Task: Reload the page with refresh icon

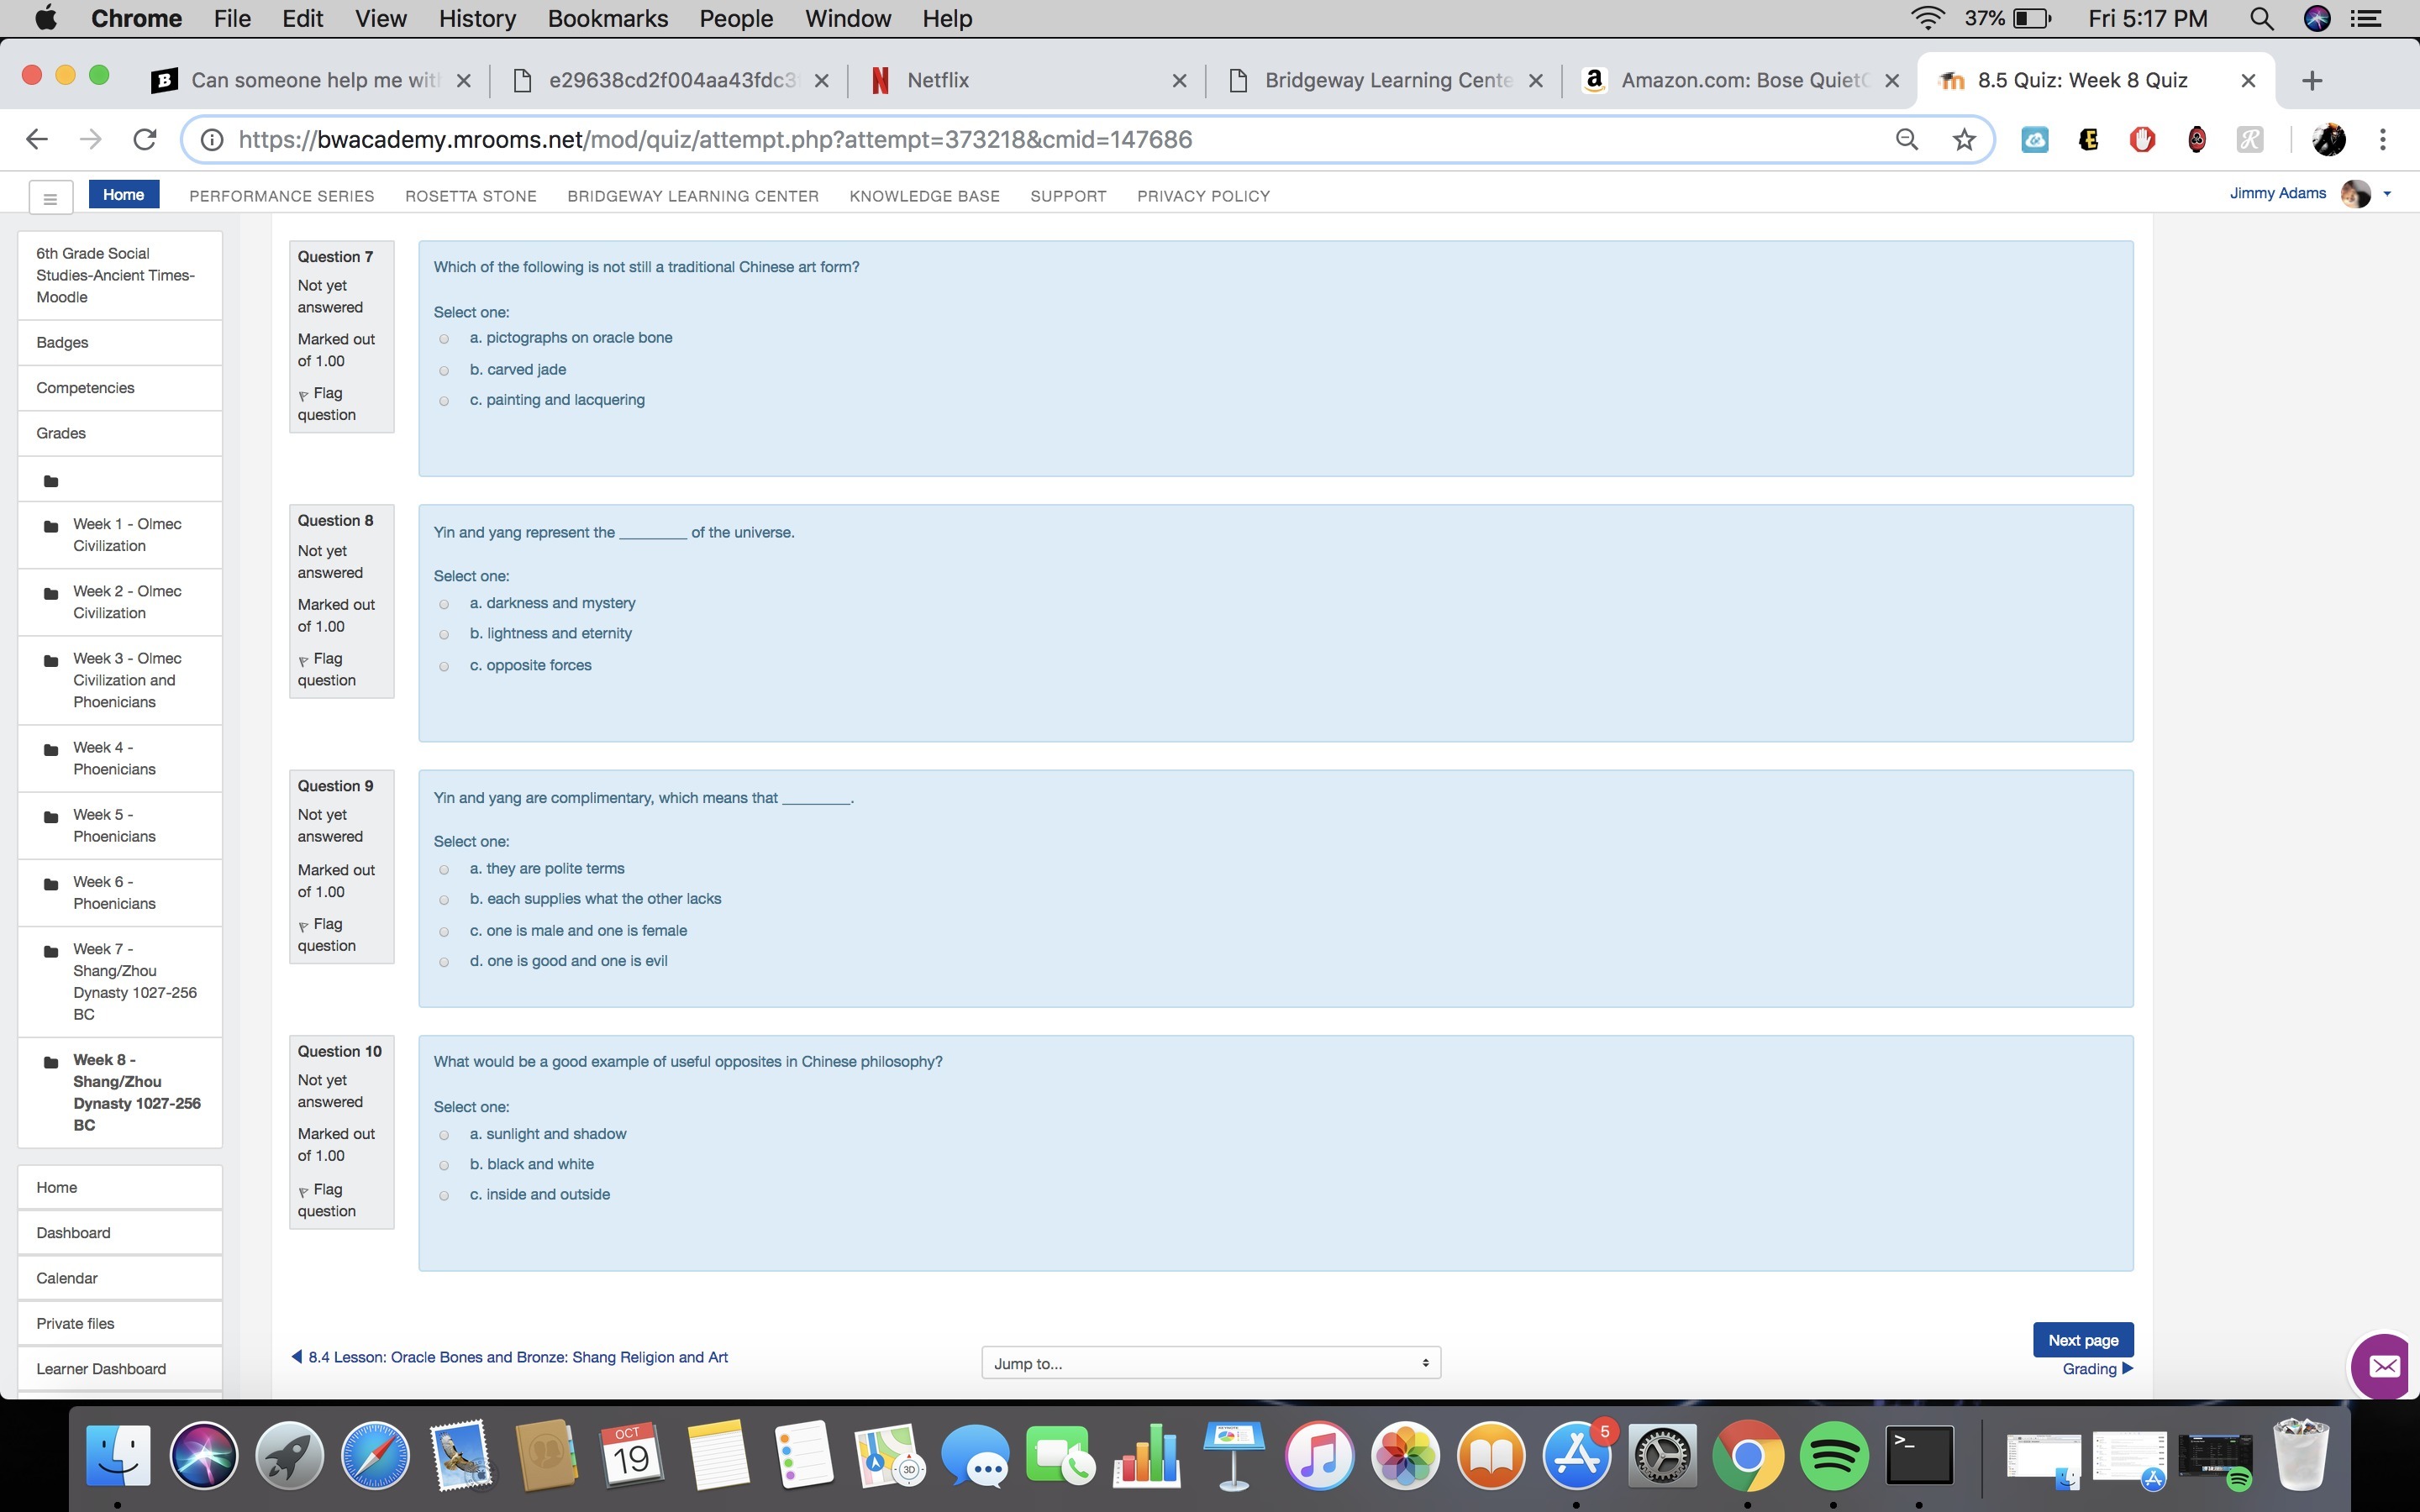Action: [145, 140]
